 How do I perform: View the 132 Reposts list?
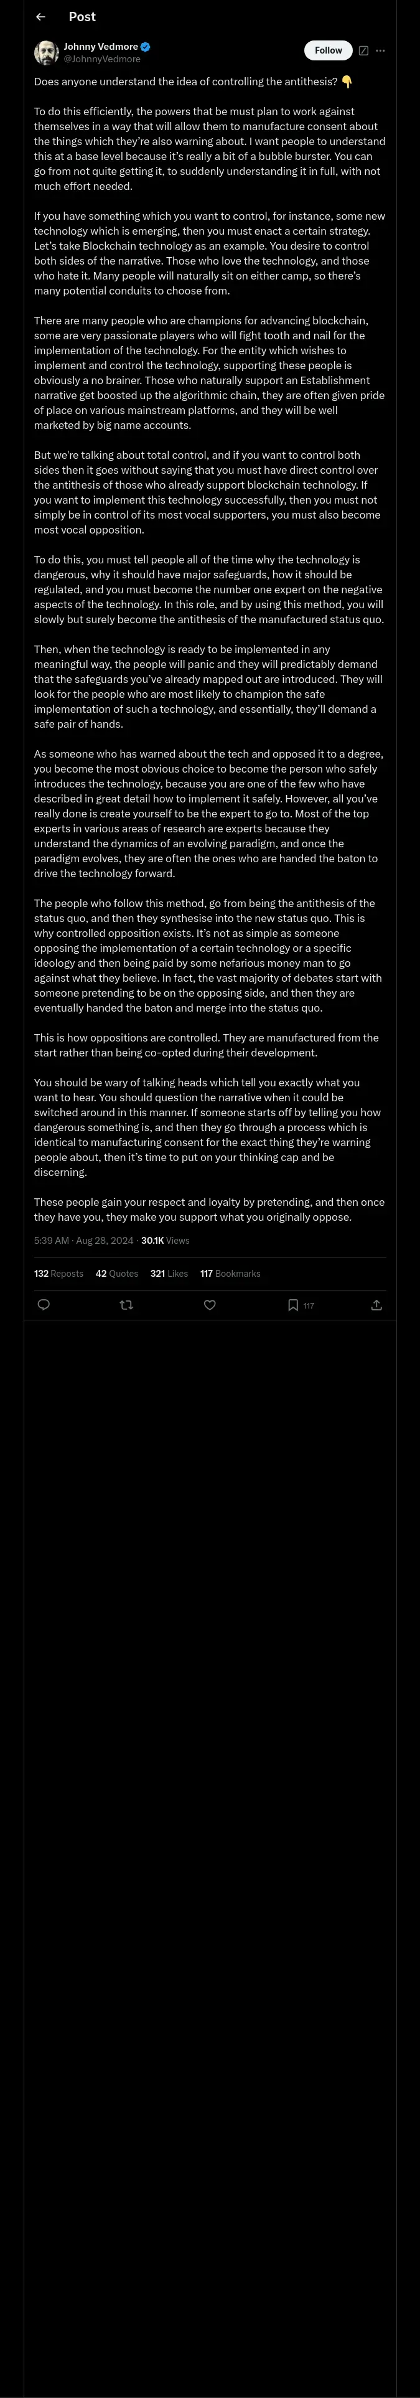click(58, 1274)
